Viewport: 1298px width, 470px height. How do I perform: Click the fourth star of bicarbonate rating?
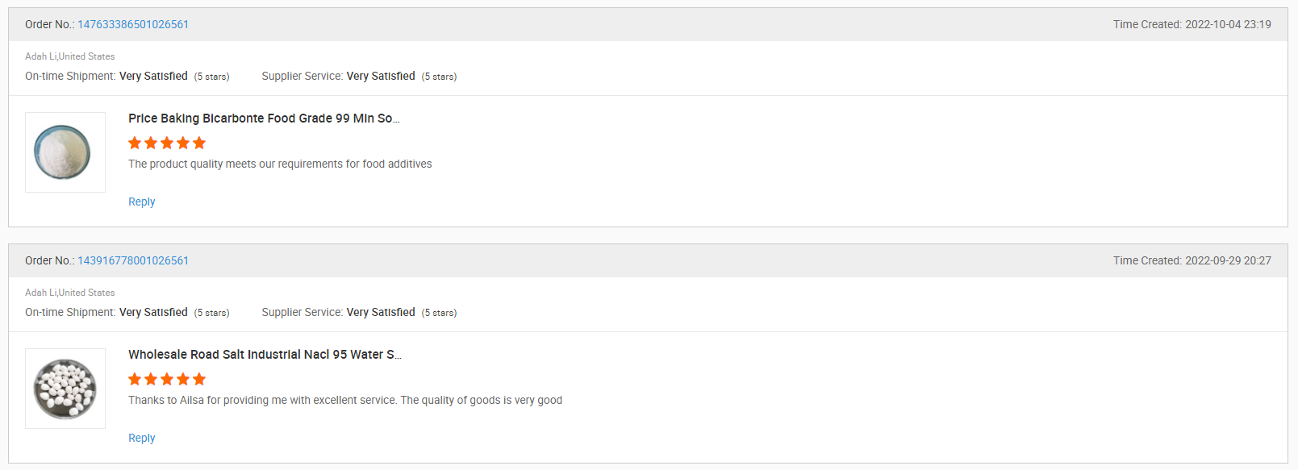[x=183, y=143]
